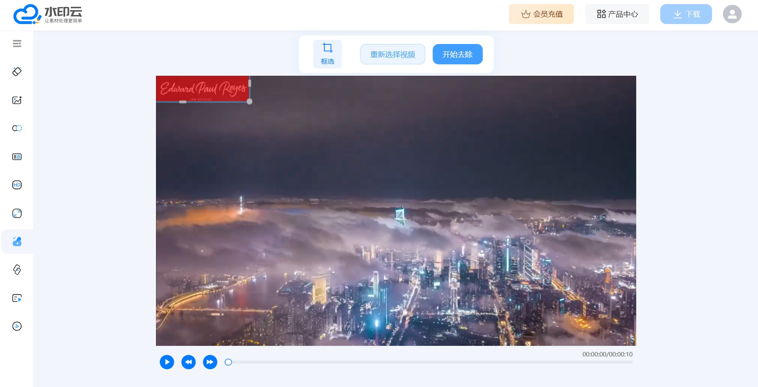
Task: Open the circular play icon sidebar tool
Action: [x=17, y=326]
